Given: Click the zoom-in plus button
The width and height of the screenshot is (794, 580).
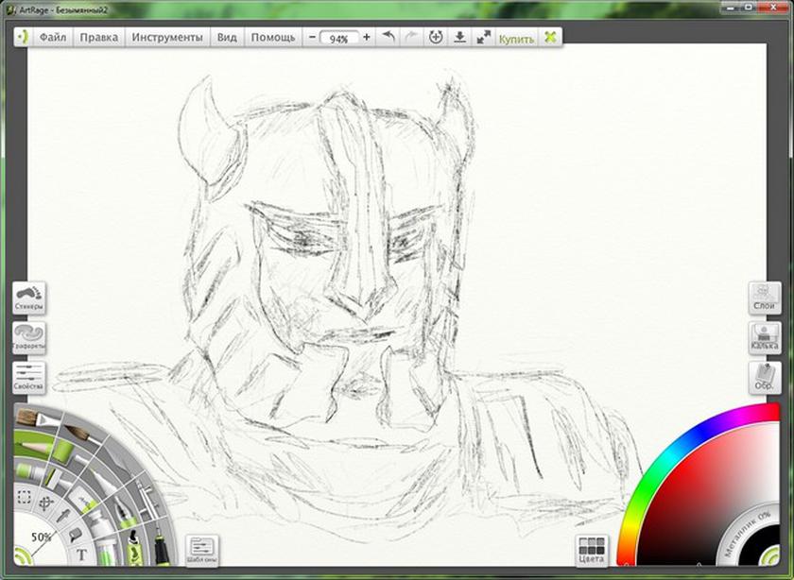Looking at the screenshot, I should tap(367, 38).
